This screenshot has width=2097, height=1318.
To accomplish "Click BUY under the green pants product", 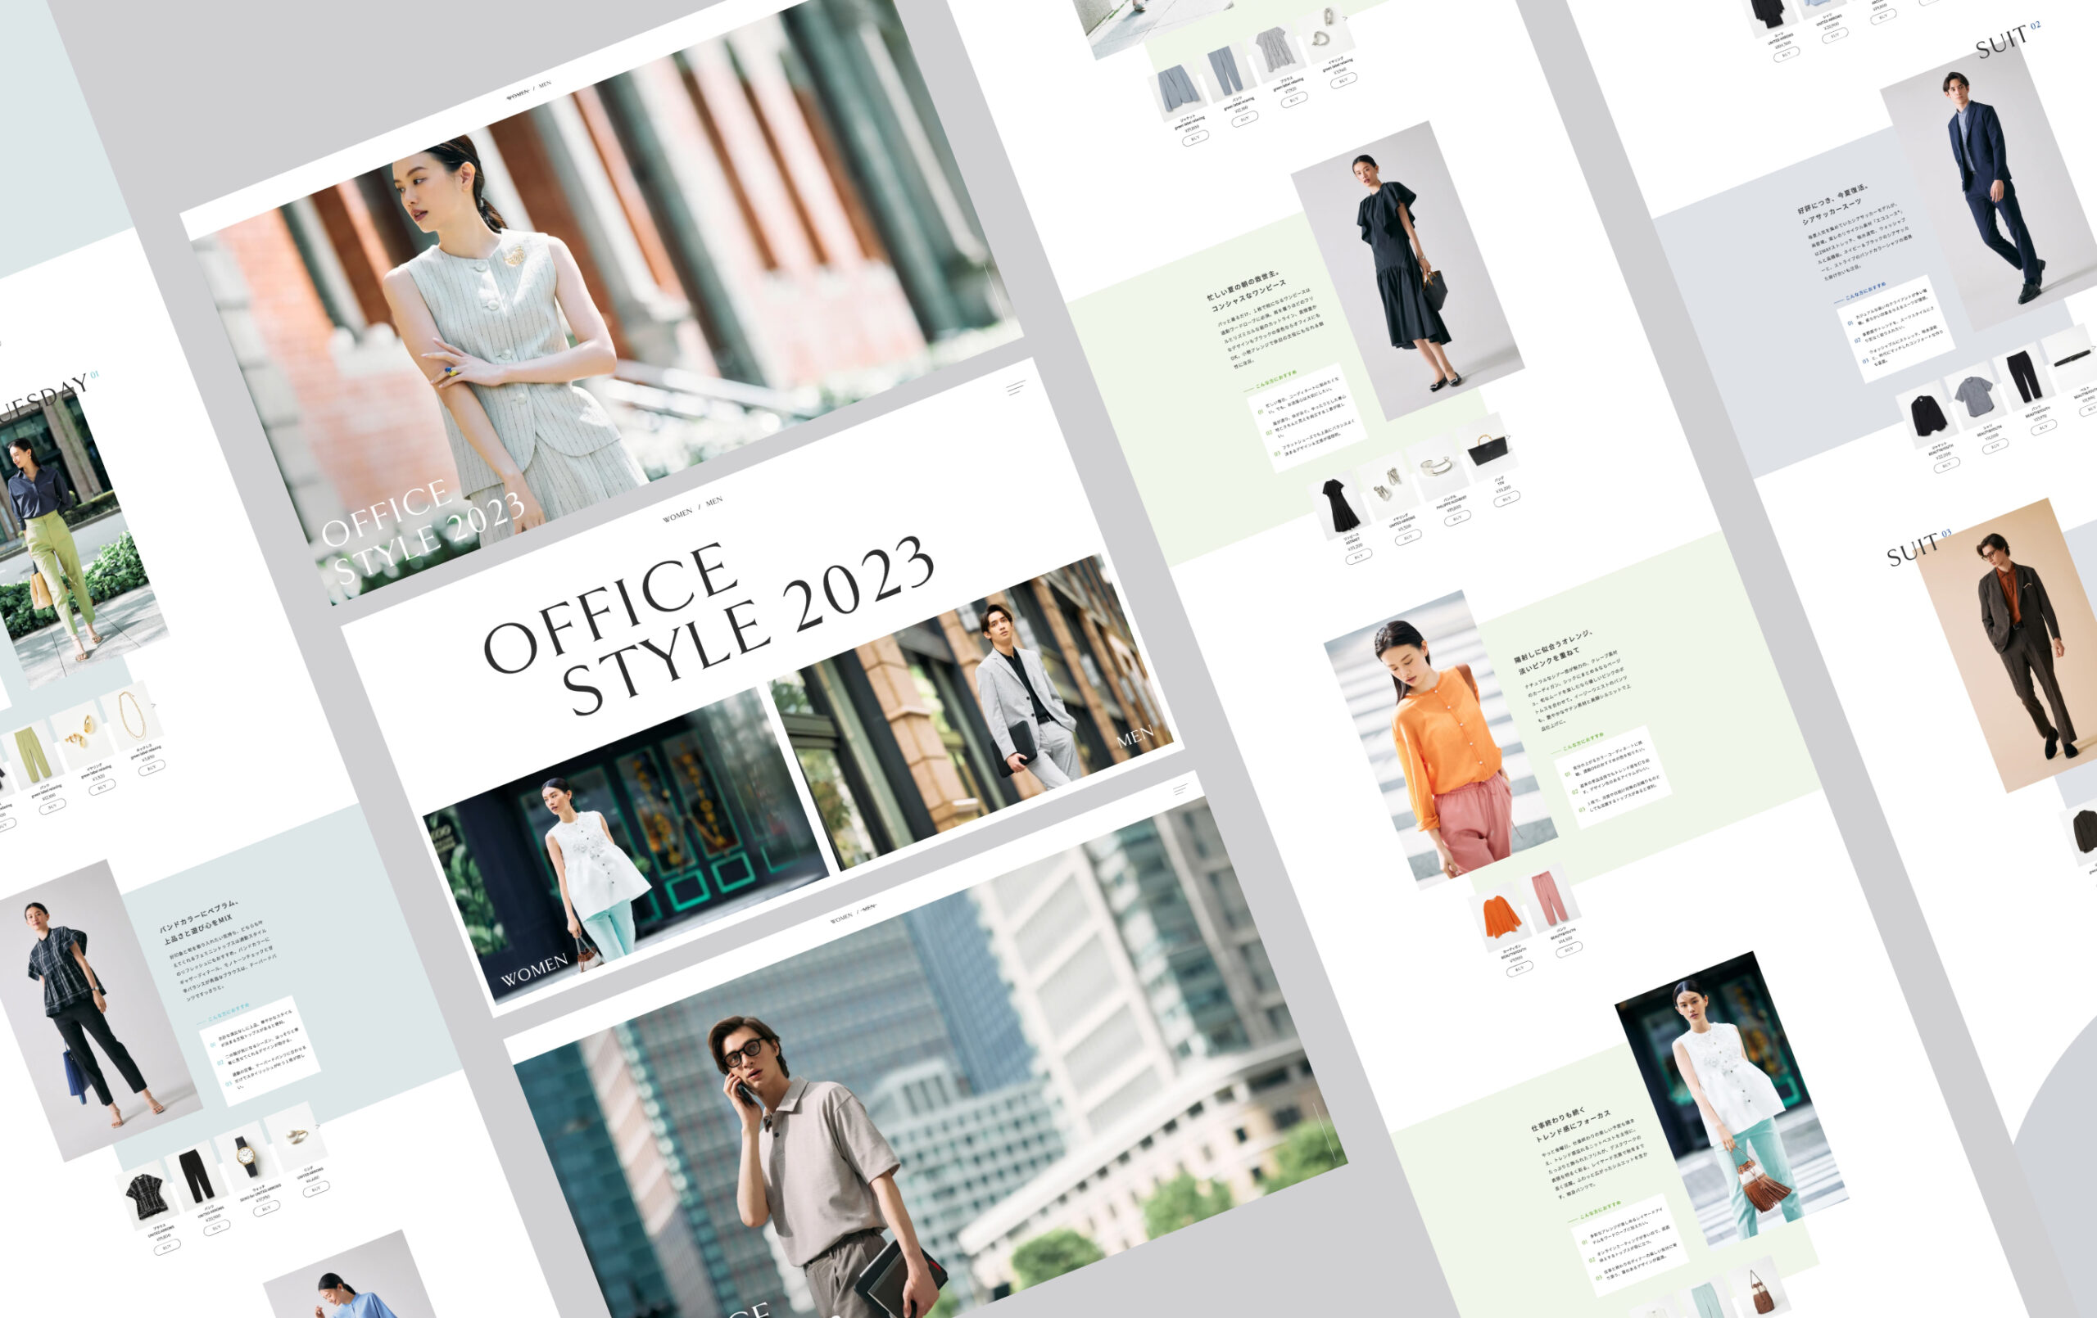I will point(52,806).
